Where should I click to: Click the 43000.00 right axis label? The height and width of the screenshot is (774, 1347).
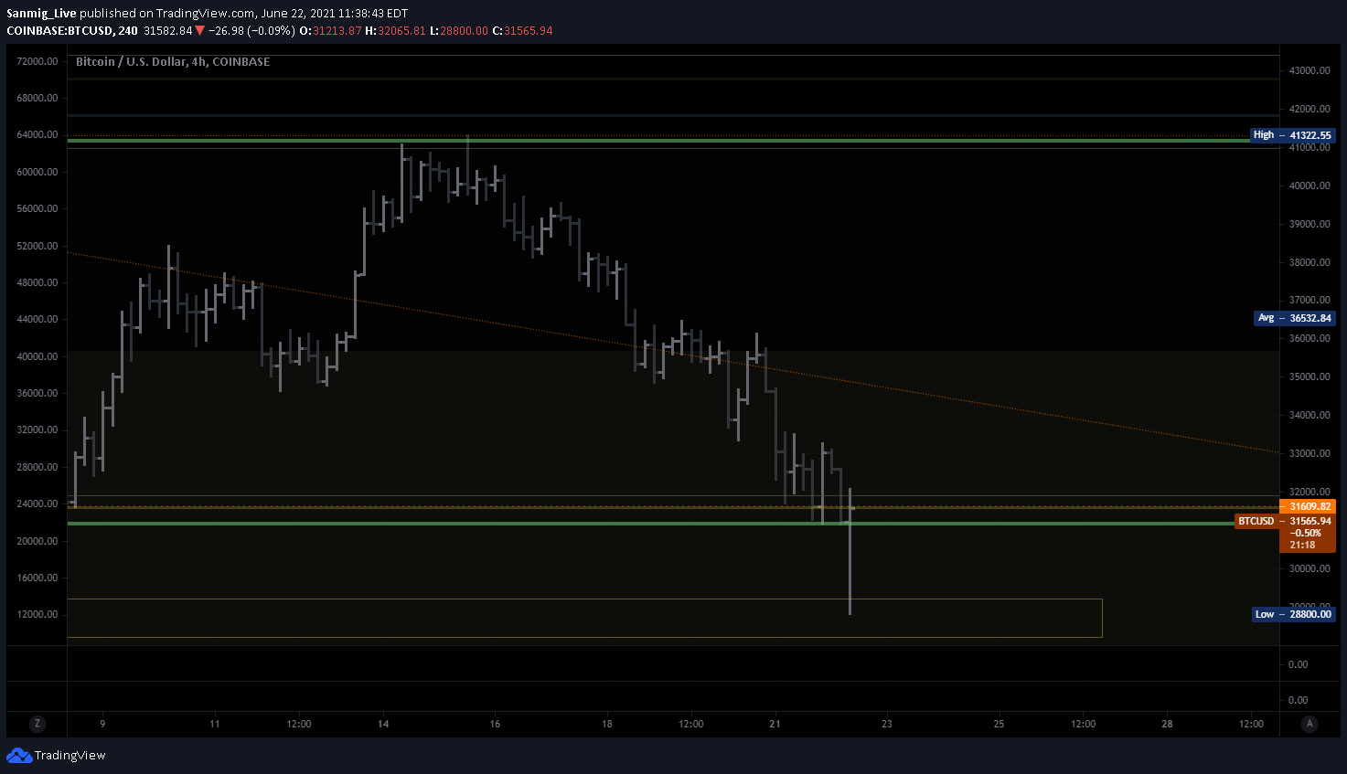pos(1310,70)
